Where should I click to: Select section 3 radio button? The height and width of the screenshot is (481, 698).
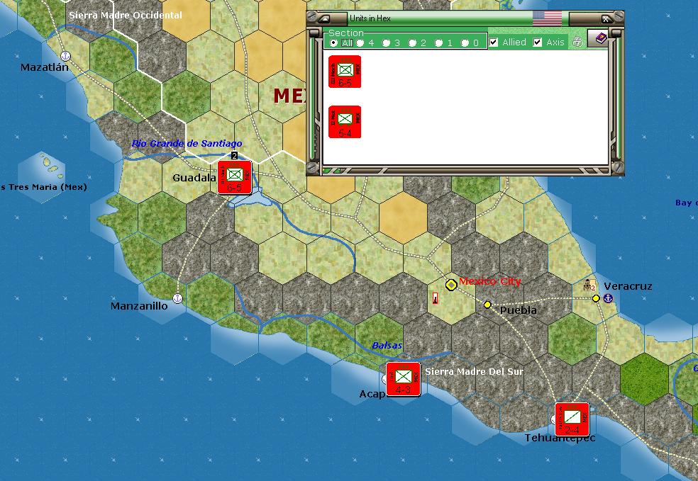[386, 43]
